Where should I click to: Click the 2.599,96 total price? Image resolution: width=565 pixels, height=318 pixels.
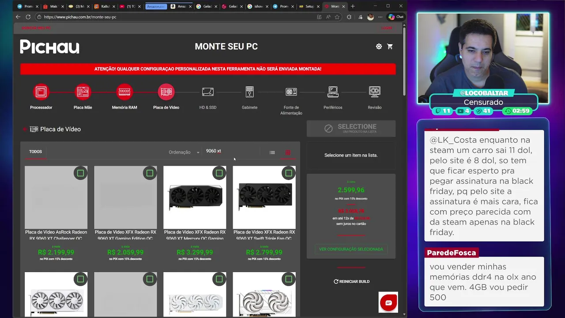(x=351, y=190)
